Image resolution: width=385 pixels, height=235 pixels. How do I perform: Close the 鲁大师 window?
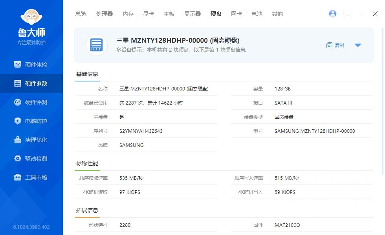(375, 14)
